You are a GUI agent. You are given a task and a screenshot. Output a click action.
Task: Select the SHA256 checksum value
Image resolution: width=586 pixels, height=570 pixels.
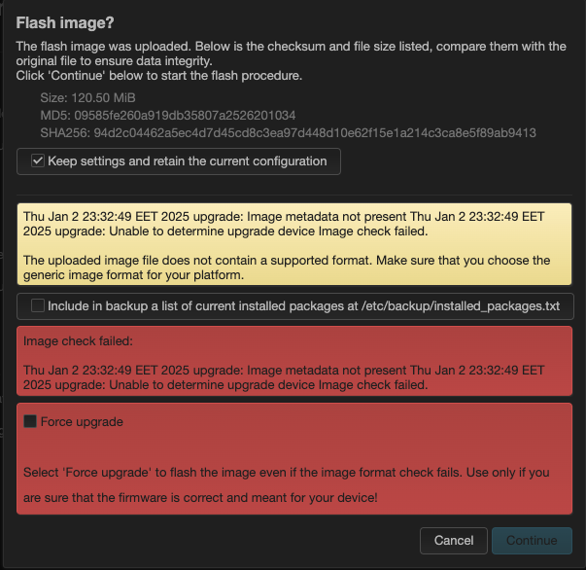click(x=315, y=133)
